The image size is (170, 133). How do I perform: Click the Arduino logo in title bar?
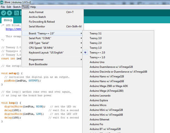coord(2,2)
